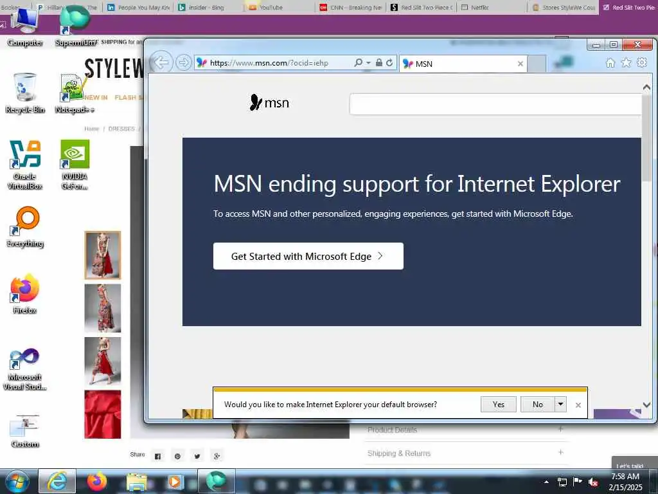Select the Supermium desktop shortcut
658x494 pixels.
pos(75,27)
